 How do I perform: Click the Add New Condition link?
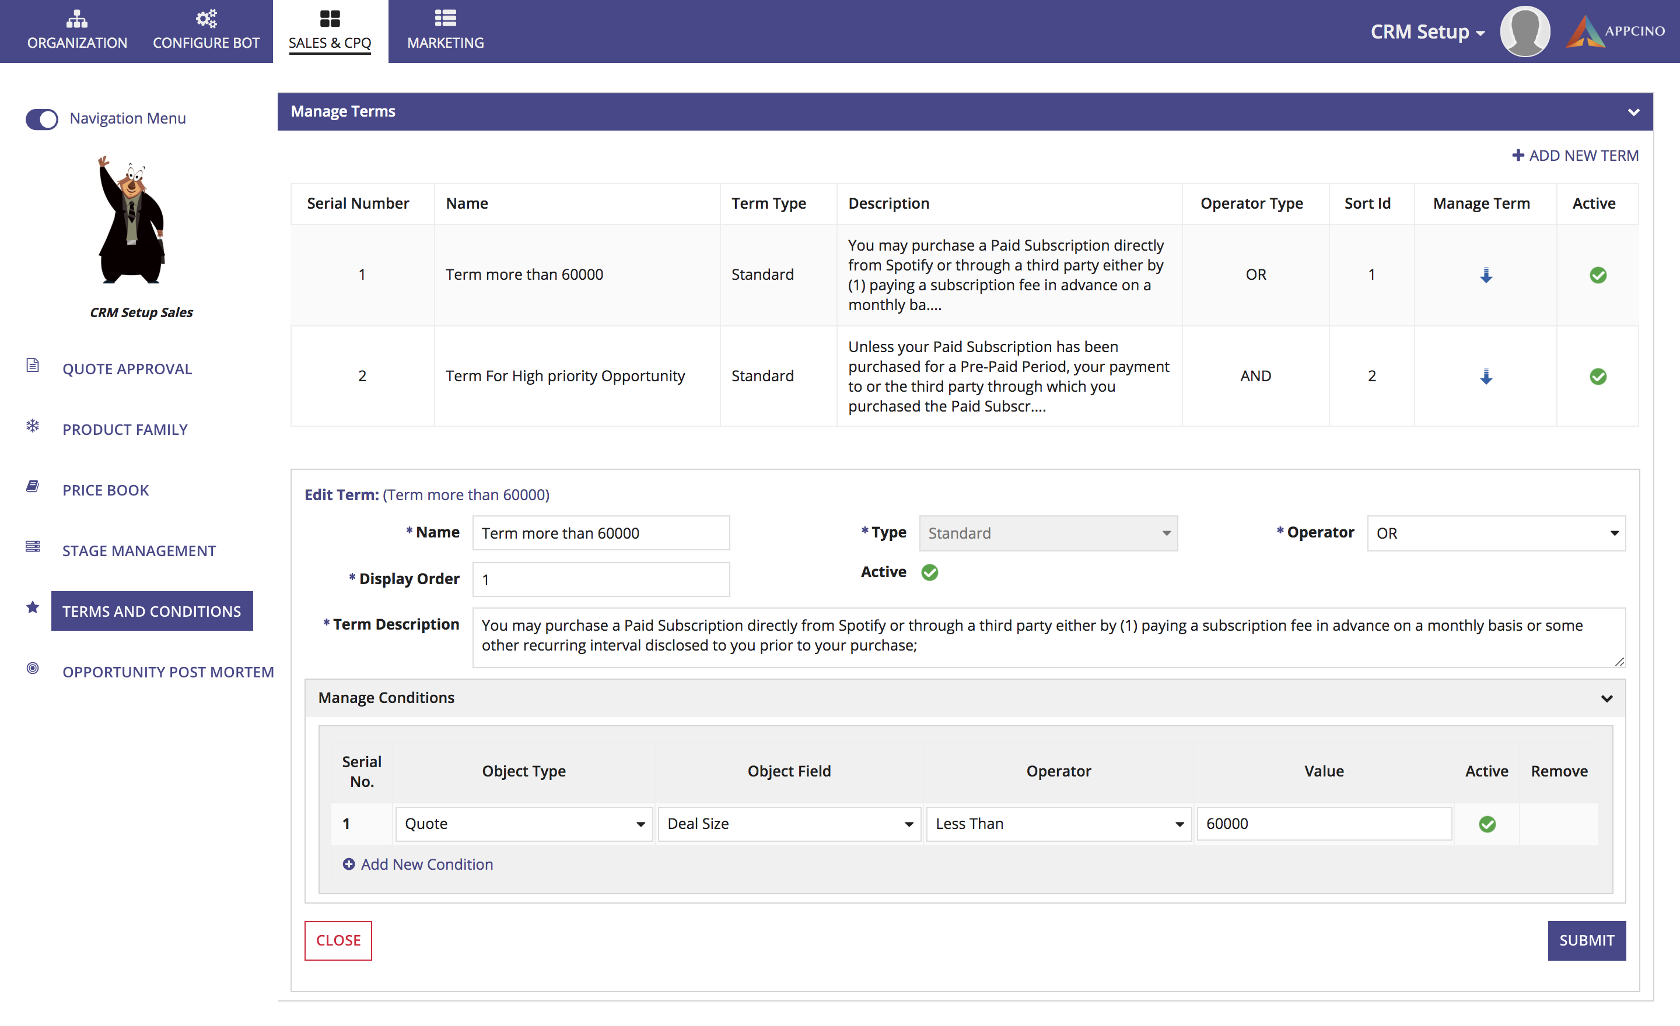tap(417, 864)
